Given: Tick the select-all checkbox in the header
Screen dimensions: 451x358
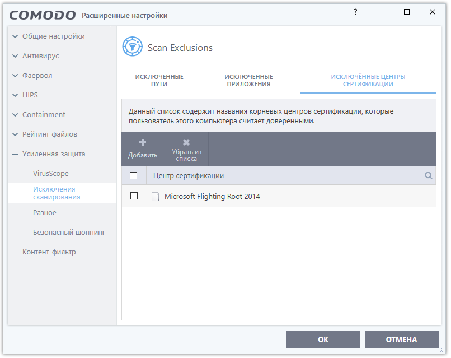Looking at the screenshot, I should point(134,176).
